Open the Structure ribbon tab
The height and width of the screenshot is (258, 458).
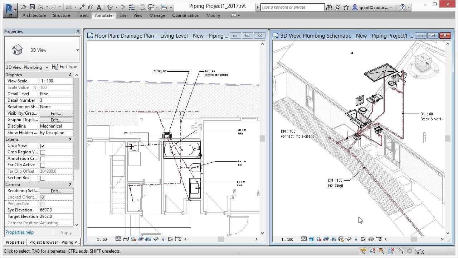coord(62,15)
